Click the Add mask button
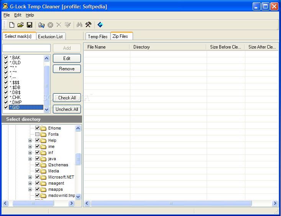The width and height of the screenshot is (281, 216). click(x=67, y=48)
